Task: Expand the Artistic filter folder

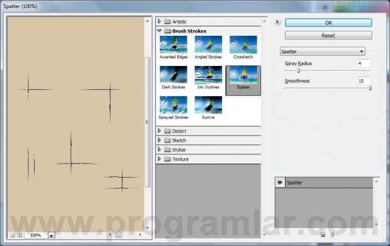Action: (159, 21)
